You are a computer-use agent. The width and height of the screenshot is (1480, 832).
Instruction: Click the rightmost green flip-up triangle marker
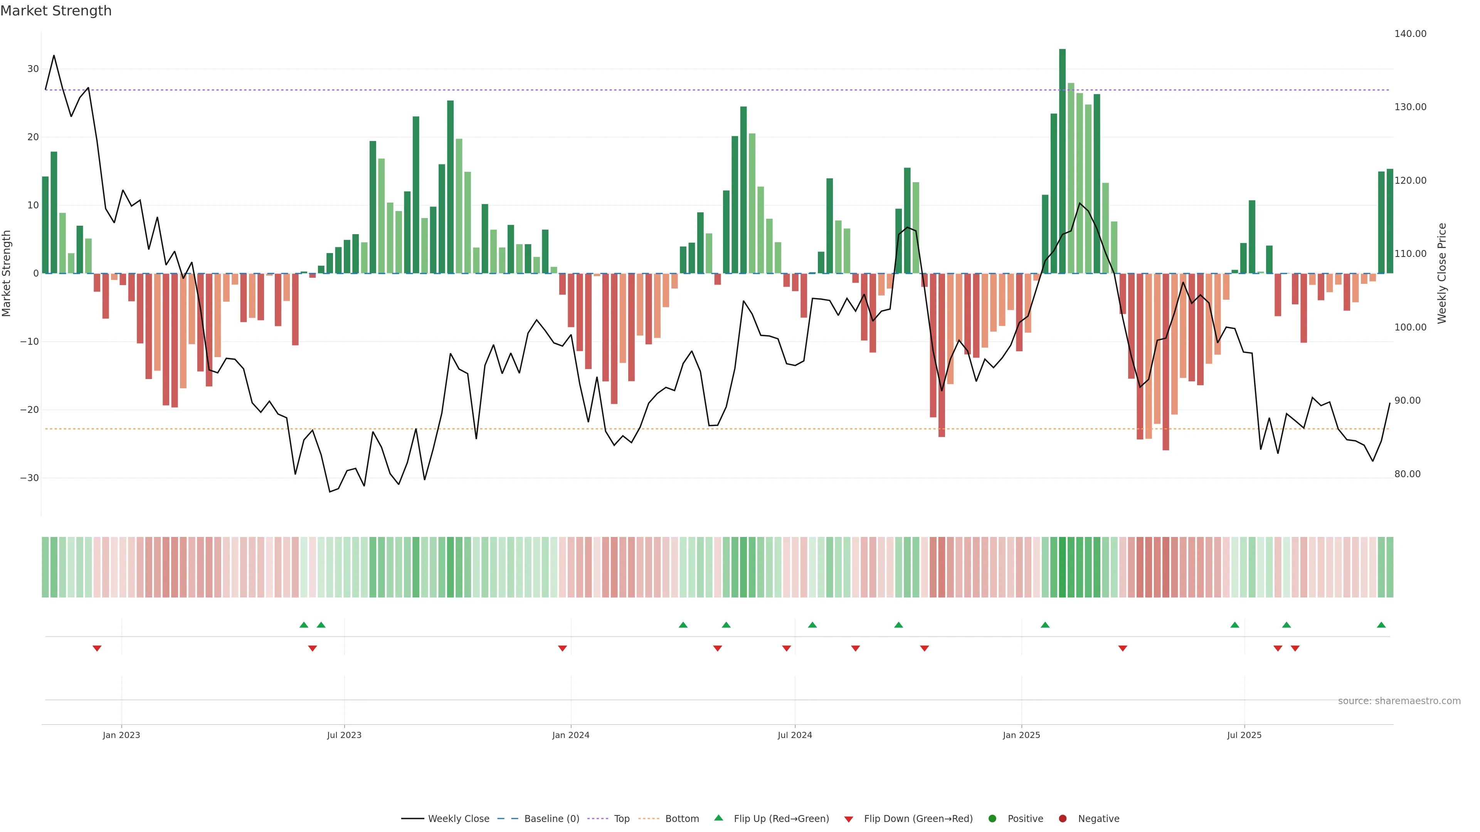[x=1381, y=625]
